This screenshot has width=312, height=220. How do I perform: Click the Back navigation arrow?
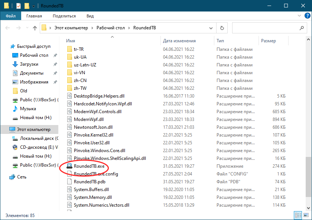tap(7, 28)
